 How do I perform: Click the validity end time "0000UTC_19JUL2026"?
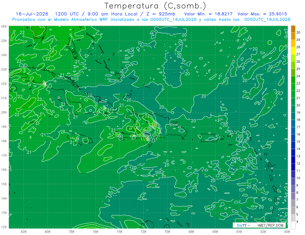[267, 20]
